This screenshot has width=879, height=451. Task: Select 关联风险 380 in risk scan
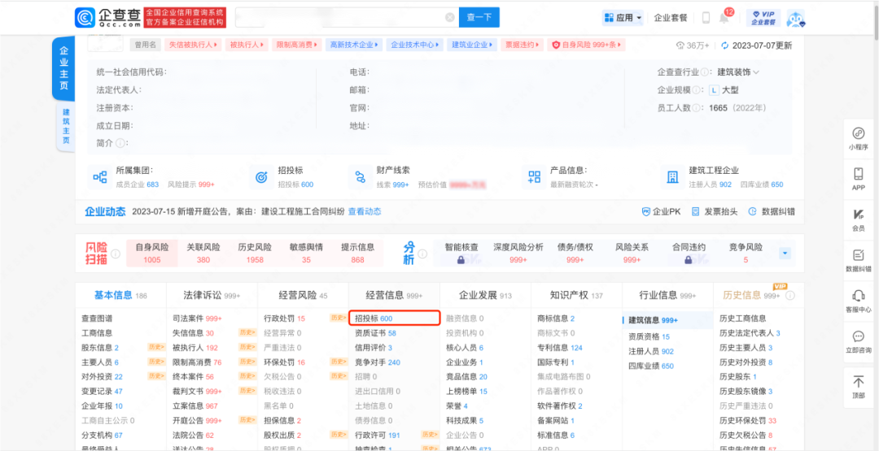click(x=203, y=253)
